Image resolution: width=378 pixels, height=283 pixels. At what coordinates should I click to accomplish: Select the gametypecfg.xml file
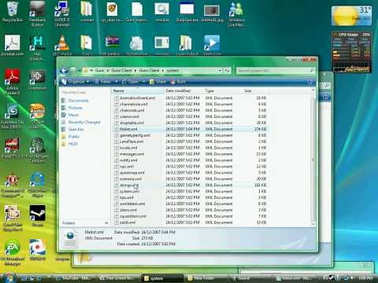[x=191, y=135]
